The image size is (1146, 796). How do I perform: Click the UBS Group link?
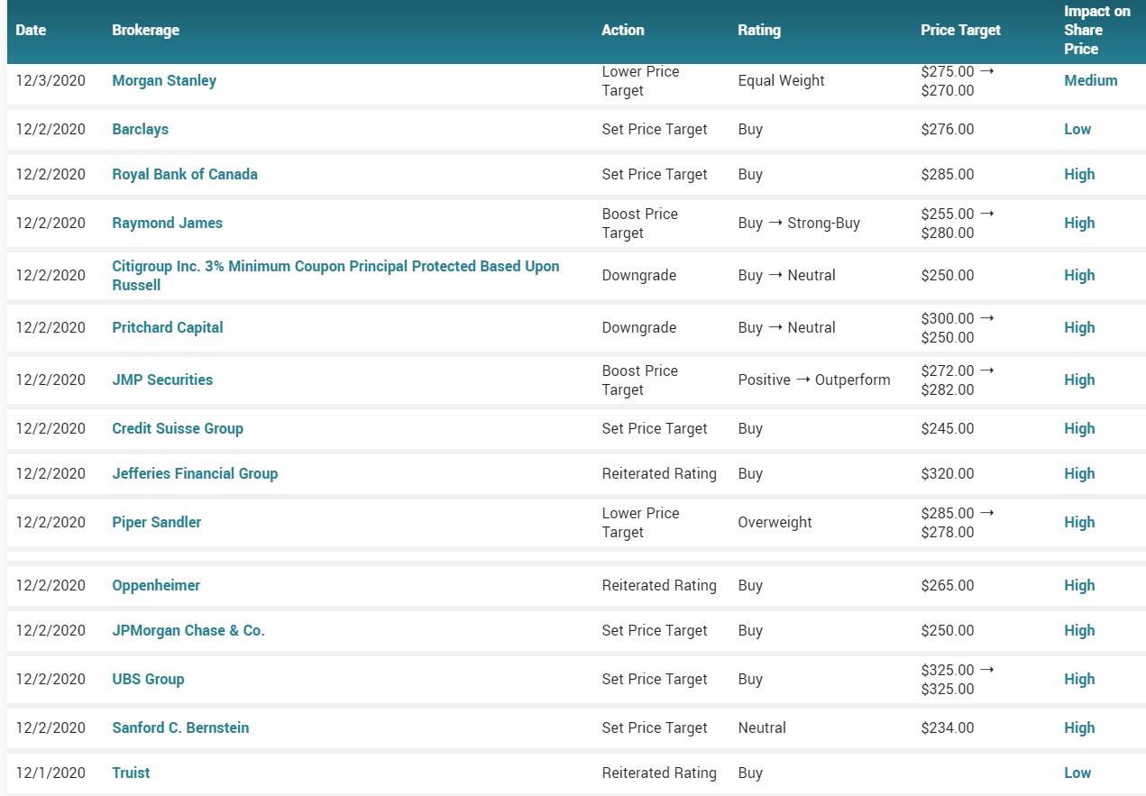click(x=148, y=679)
